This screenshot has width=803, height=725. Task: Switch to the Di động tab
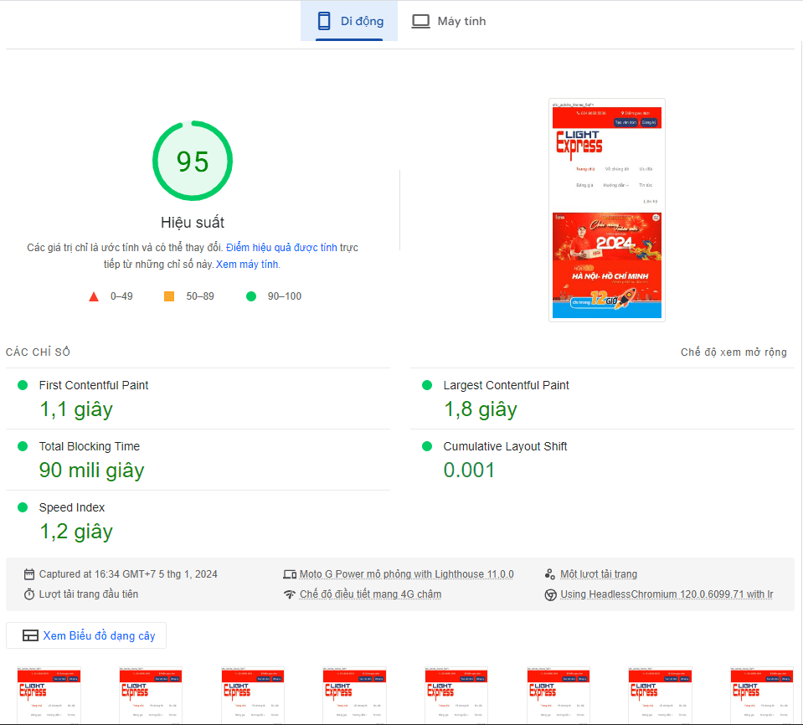tap(349, 21)
